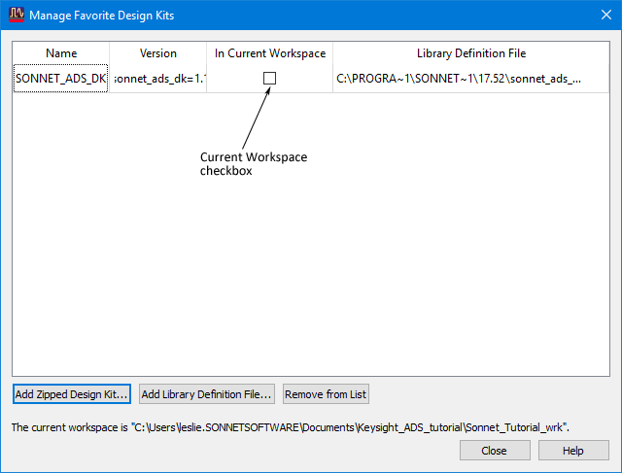Open Help for design kits
Screen dimensions: 622x473
pyautogui.click(x=573, y=451)
